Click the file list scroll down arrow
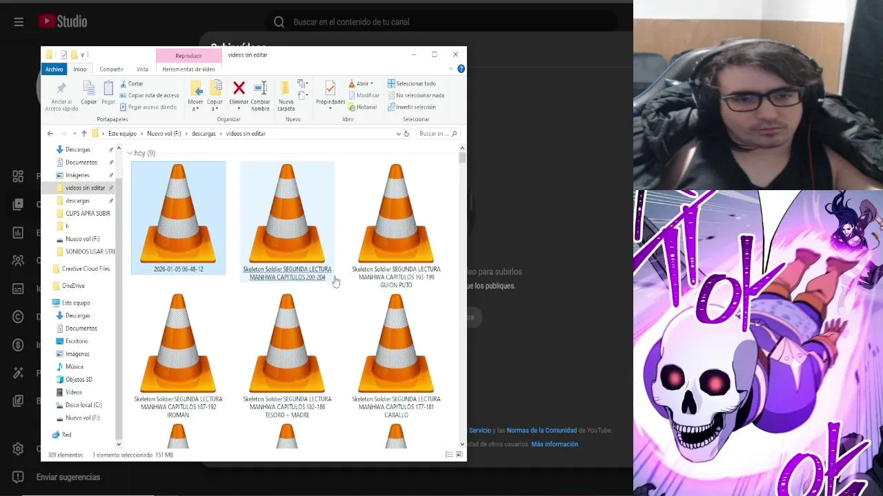The height and width of the screenshot is (496, 883). [462, 444]
